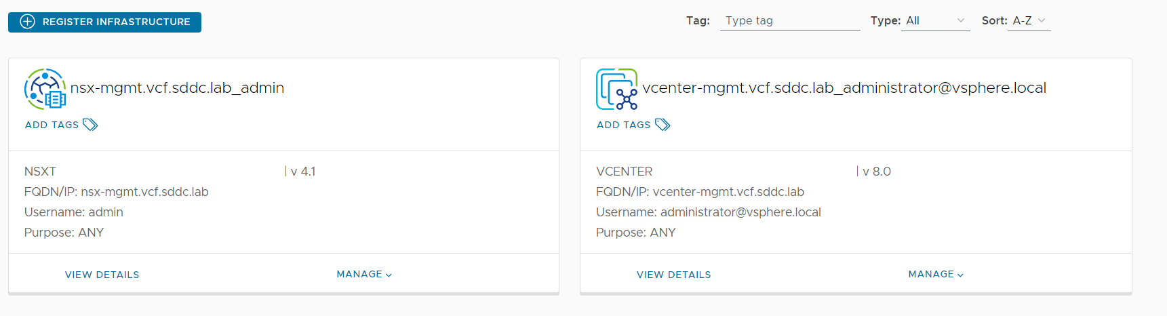Focus the Type tag input field
Viewport: 1167px width, 316px height.
790,21
